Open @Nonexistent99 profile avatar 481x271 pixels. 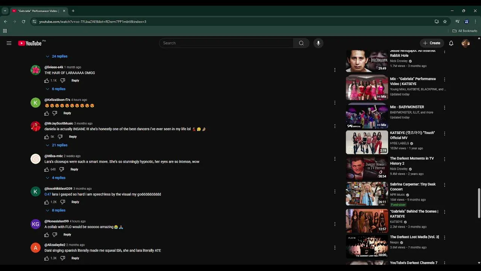35,224
